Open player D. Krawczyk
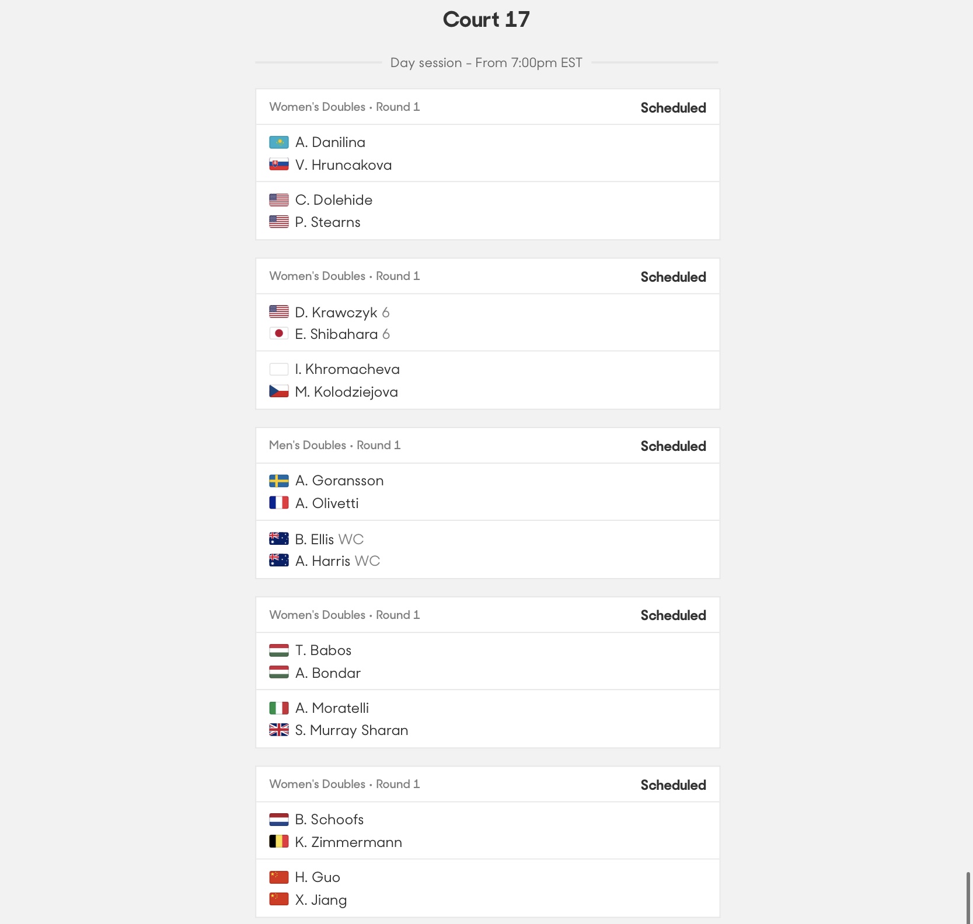Image resolution: width=973 pixels, height=924 pixels. tap(336, 312)
